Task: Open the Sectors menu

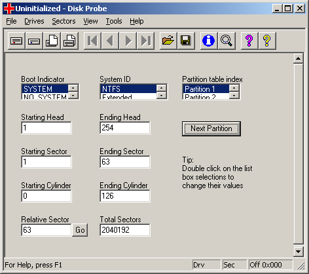Action: (64, 21)
